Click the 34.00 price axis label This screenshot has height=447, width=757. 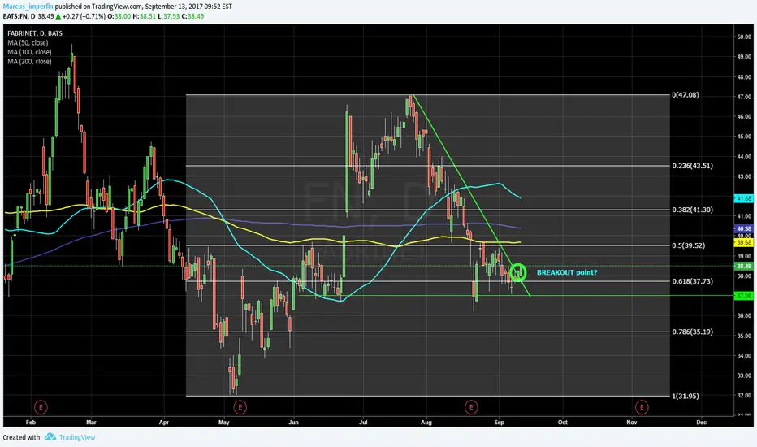[744, 356]
